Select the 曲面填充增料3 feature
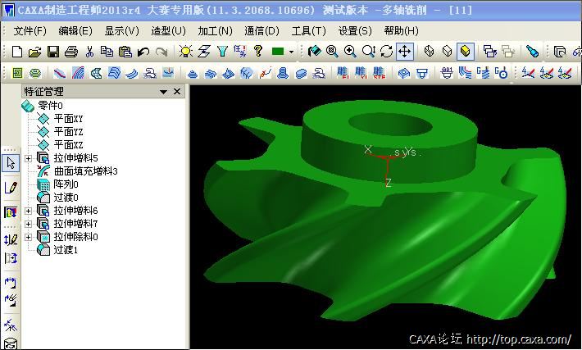Screen dimensions: 582x350 (x=86, y=171)
